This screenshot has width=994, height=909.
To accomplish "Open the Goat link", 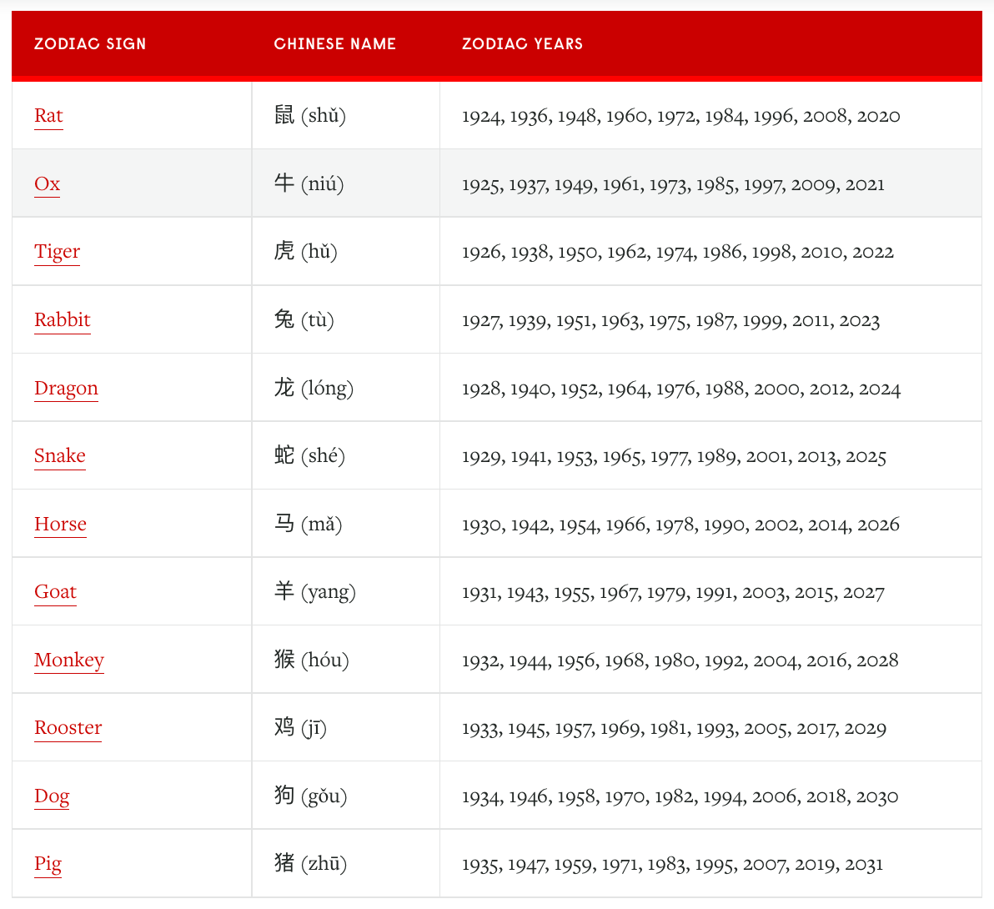I will click(x=55, y=592).
